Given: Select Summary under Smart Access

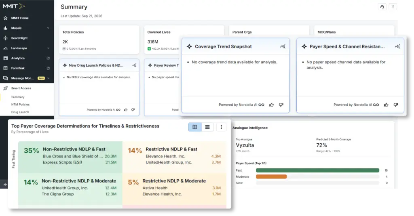Looking at the screenshot, I should point(18,97).
